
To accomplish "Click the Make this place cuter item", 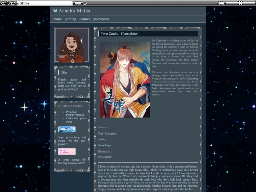I will [x=76, y=120].
